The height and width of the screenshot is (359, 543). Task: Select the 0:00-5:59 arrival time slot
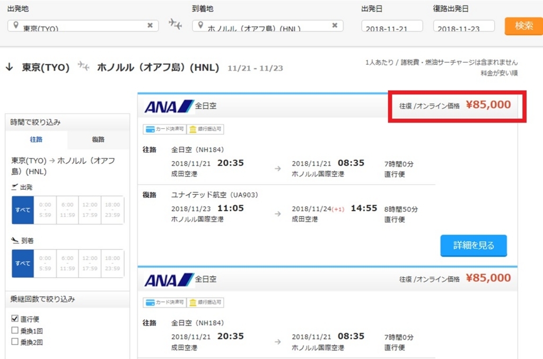click(45, 263)
